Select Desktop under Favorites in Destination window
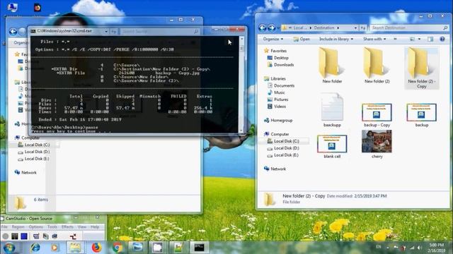The image size is (453, 254). point(278,58)
